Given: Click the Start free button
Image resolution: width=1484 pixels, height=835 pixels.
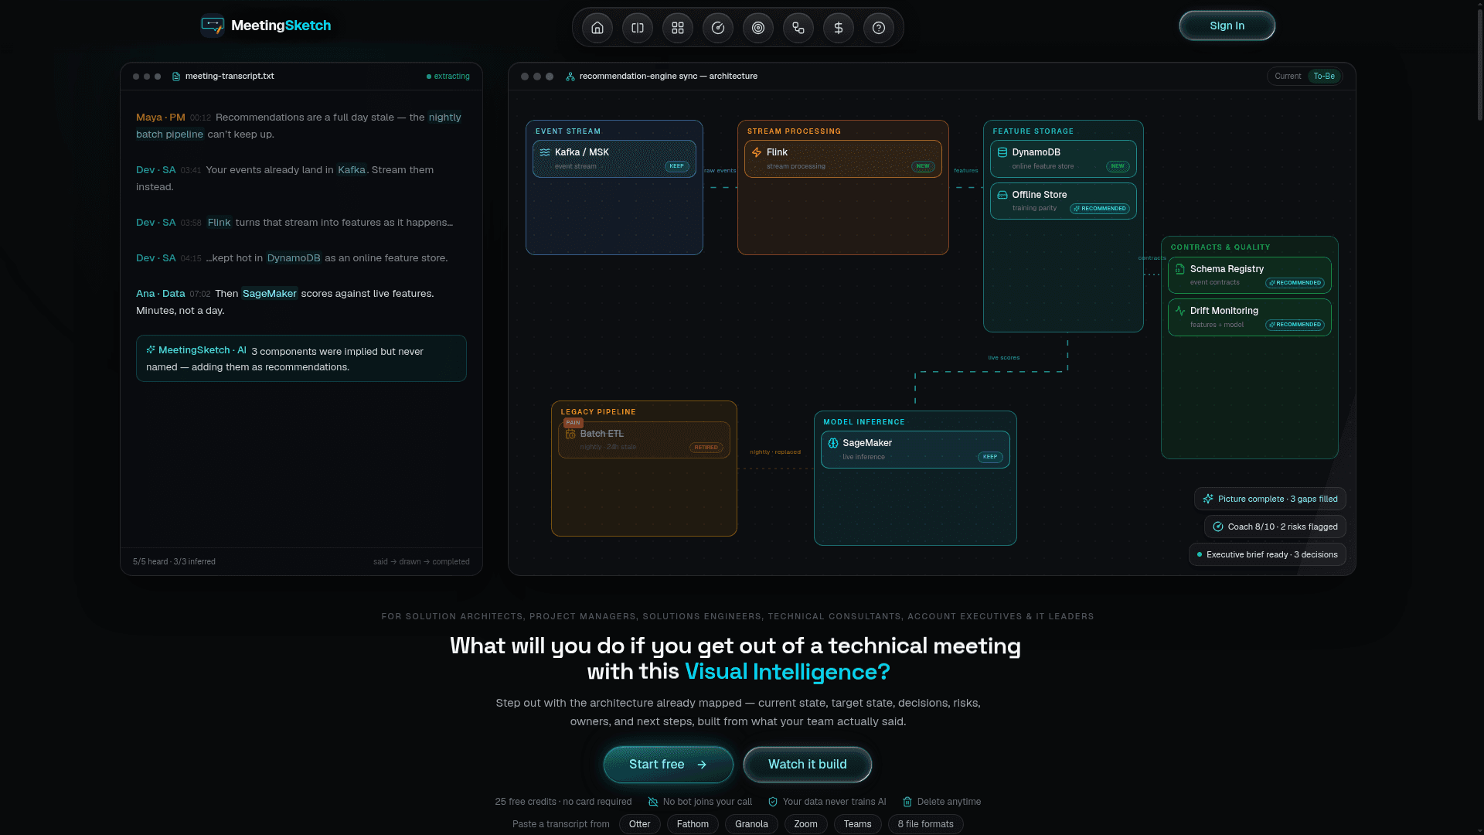Looking at the screenshot, I should tap(668, 765).
